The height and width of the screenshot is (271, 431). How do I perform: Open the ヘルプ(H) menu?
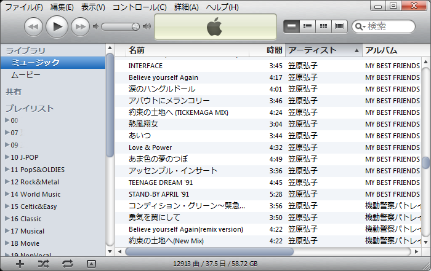(222, 7)
